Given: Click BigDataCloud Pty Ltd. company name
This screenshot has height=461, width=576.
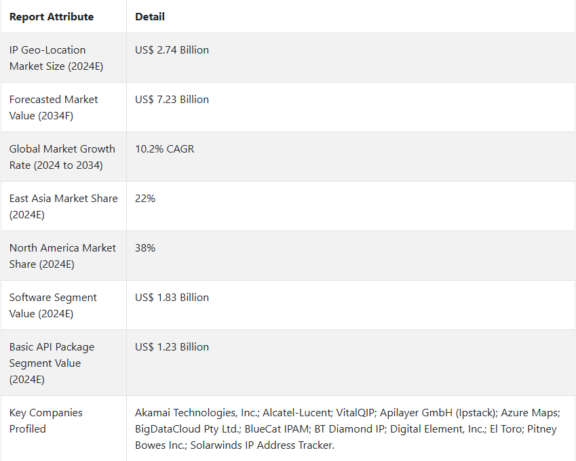Looking at the screenshot, I should pos(188,429).
